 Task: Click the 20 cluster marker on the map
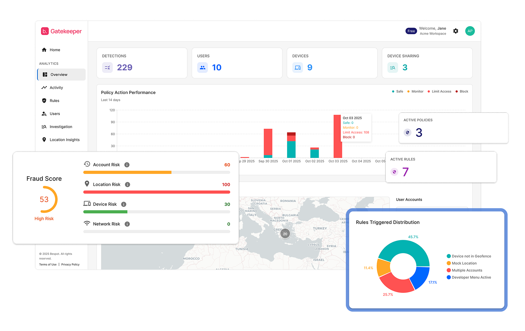[x=285, y=233]
